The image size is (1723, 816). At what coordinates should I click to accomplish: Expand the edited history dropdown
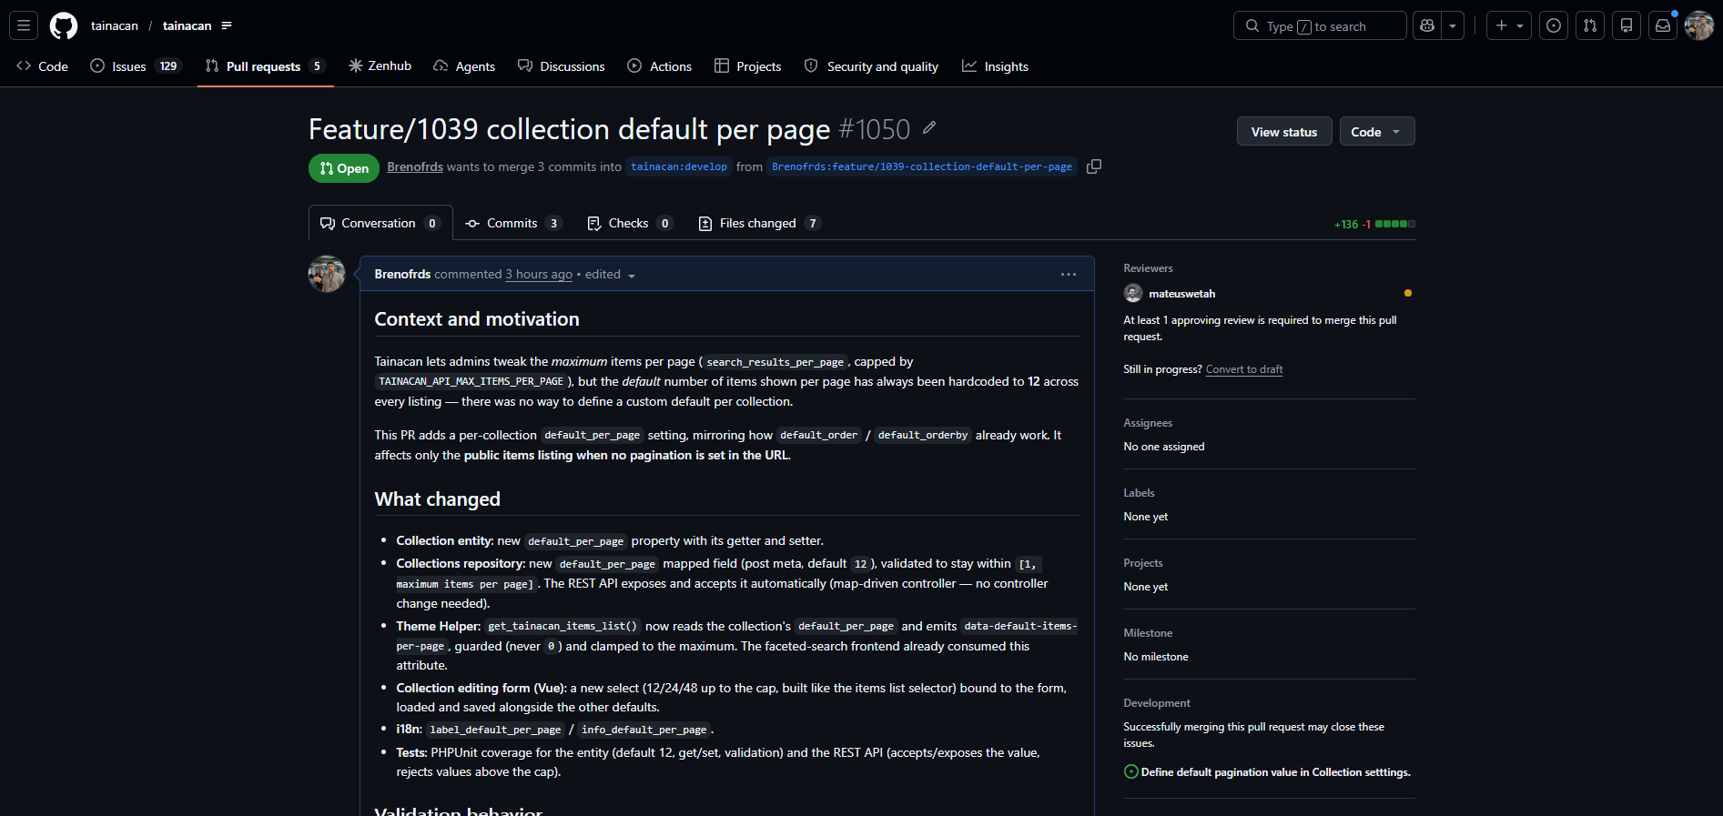tap(610, 275)
